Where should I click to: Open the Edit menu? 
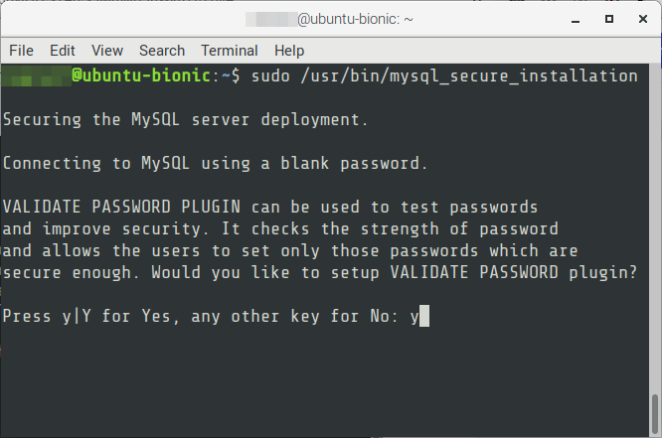62,51
